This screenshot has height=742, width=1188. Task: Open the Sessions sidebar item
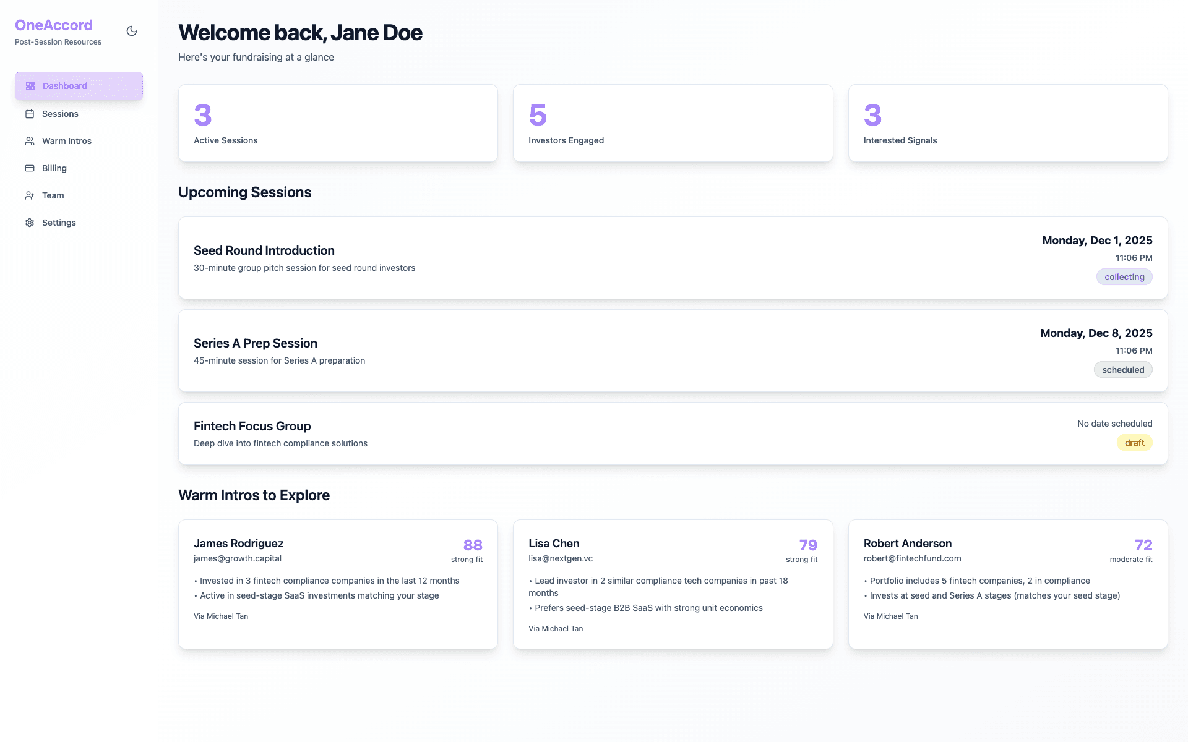coord(59,114)
